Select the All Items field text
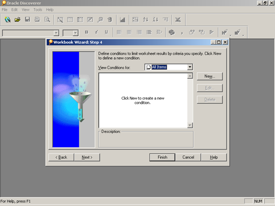 159,67
